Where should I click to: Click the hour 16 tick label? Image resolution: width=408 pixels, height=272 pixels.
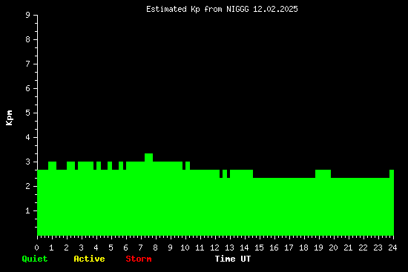(274, 248)
